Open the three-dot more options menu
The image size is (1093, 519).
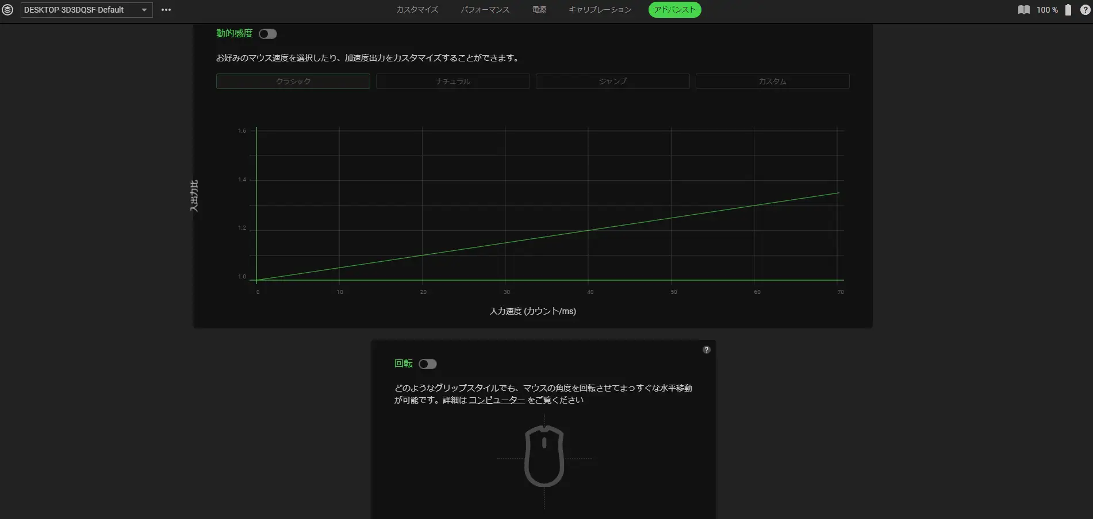pyautogui.click(x=166, y=10)
